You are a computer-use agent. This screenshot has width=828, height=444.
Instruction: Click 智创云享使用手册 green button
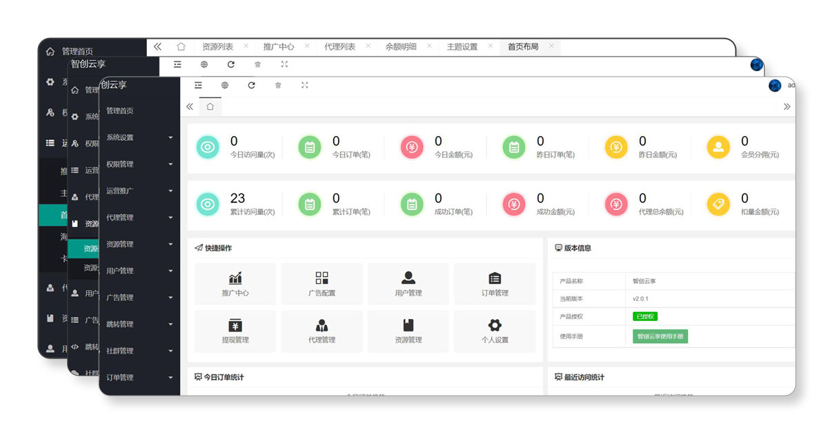click(x=660, y=337)
